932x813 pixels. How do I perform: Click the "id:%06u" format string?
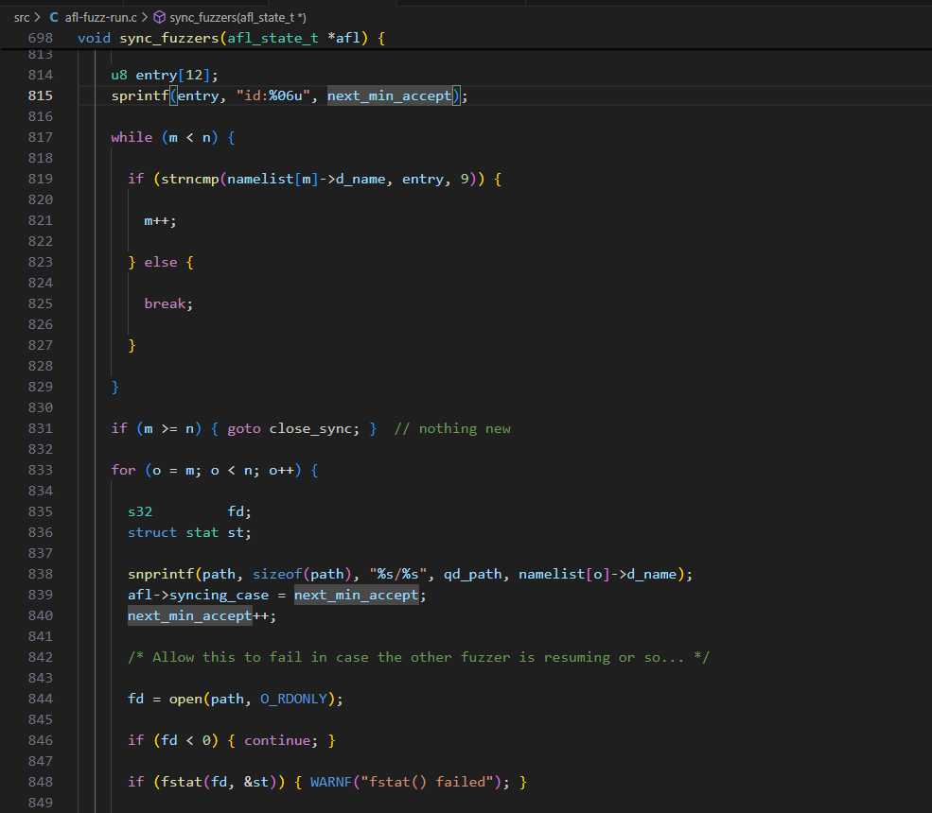coord(273,95)
